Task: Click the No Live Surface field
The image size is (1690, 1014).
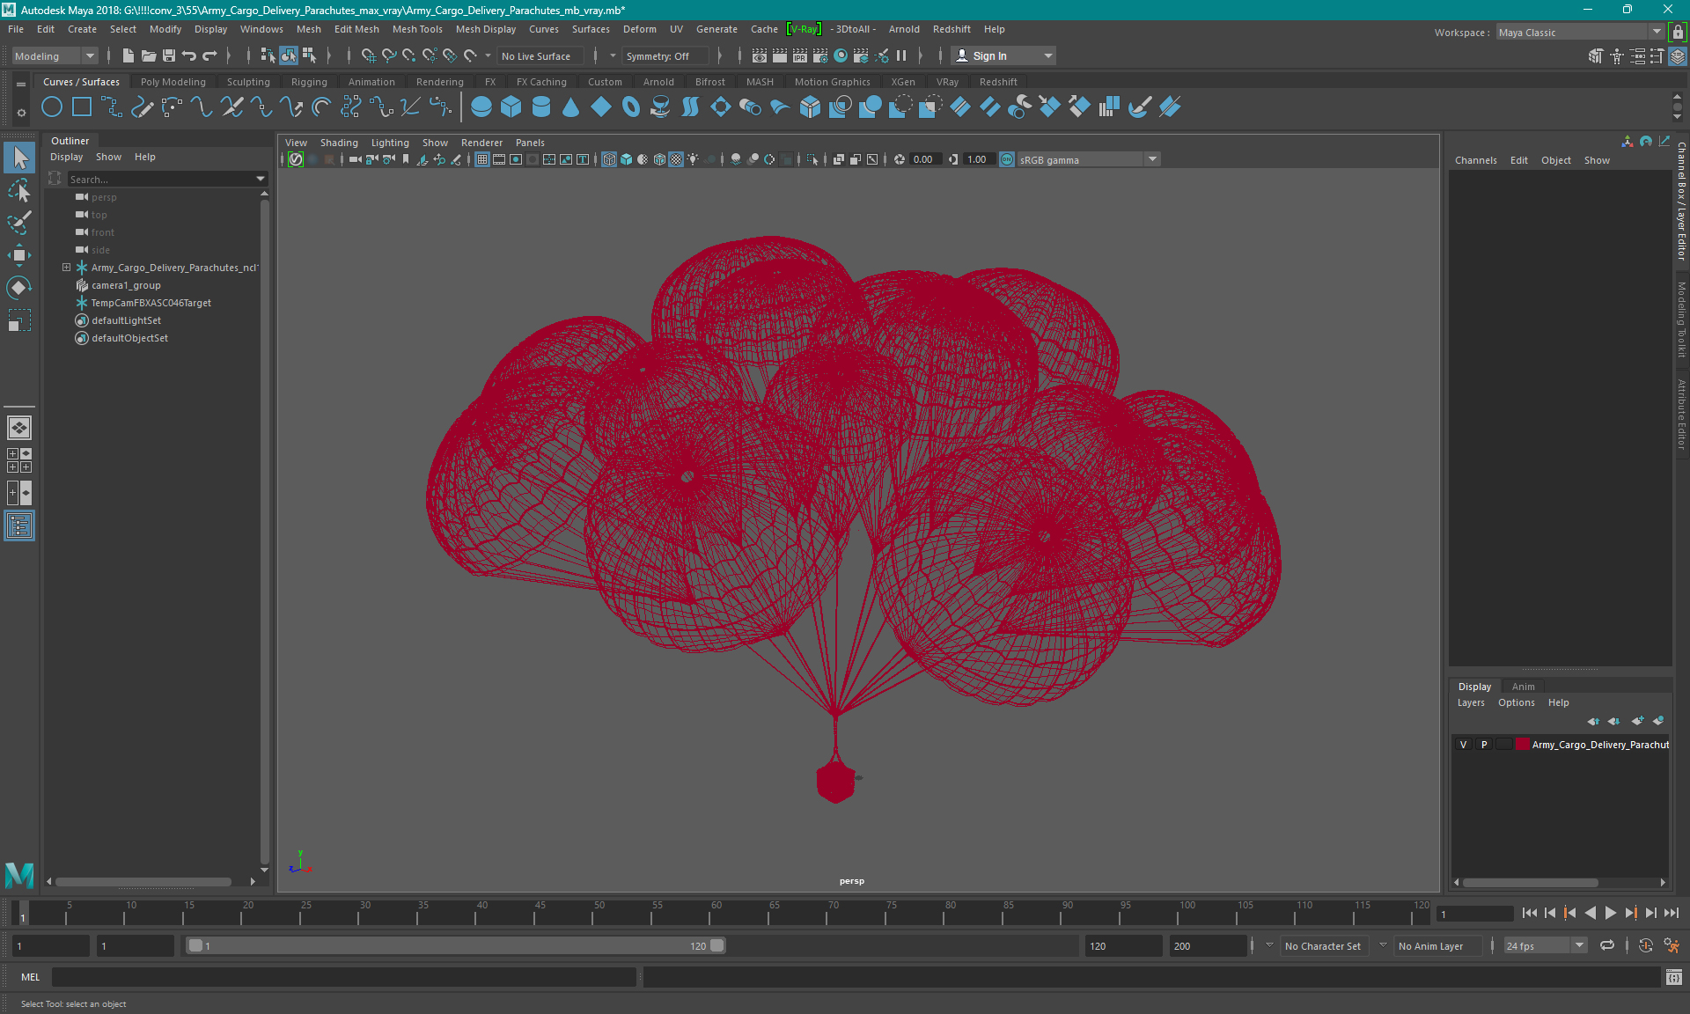Action: click(x=540, y=55)
